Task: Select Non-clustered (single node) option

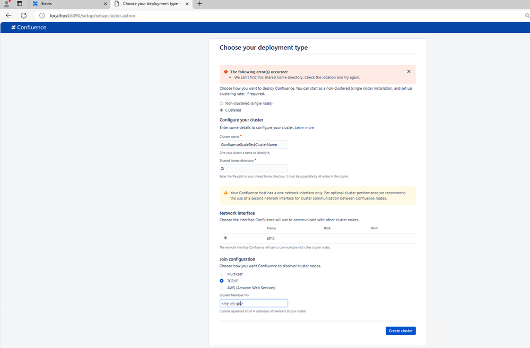Action: (x=221, y=103)
